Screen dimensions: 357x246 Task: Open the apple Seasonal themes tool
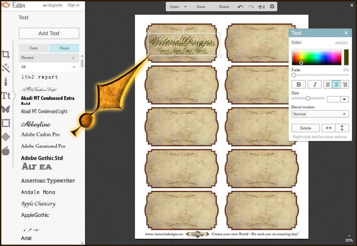click(x=6, y=151)
